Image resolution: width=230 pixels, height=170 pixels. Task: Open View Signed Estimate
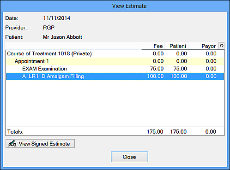(x=40, y=144)
